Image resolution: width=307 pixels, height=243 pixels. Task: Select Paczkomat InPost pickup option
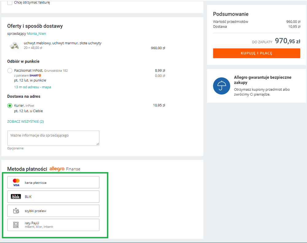(x=10, y=71)
